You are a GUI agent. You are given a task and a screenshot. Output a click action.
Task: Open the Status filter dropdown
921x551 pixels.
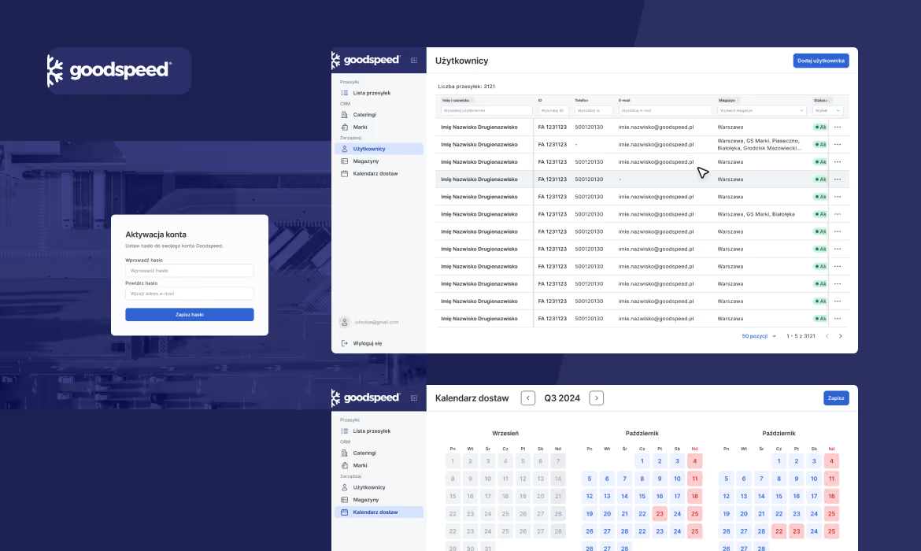[828, 110]
